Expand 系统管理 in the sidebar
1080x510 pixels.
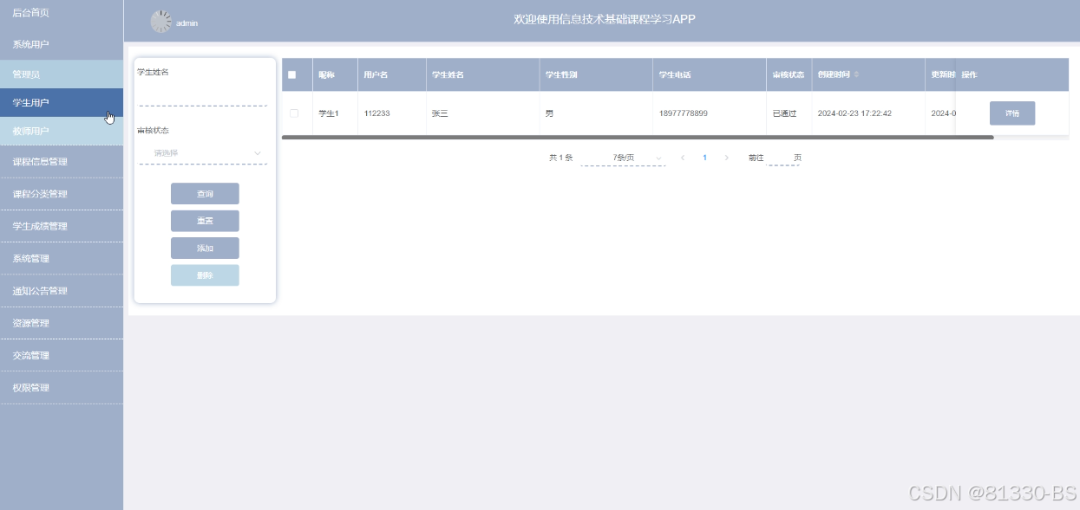(62, 258)
